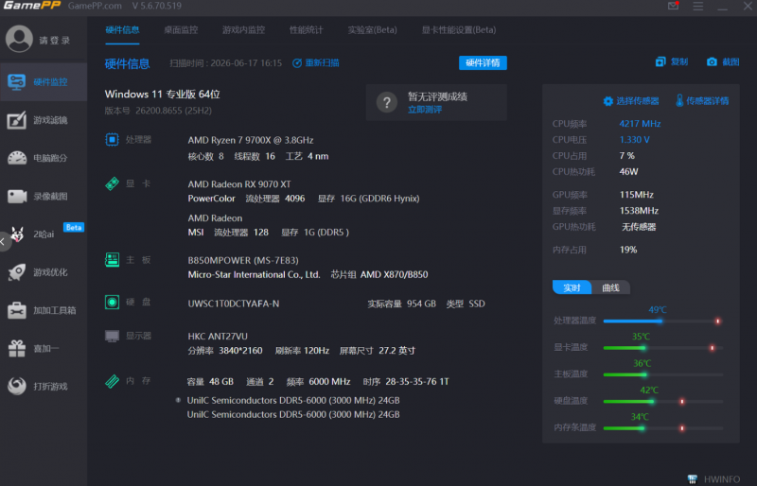Click the 硬盘温度 slider bar

coord(663,401)
